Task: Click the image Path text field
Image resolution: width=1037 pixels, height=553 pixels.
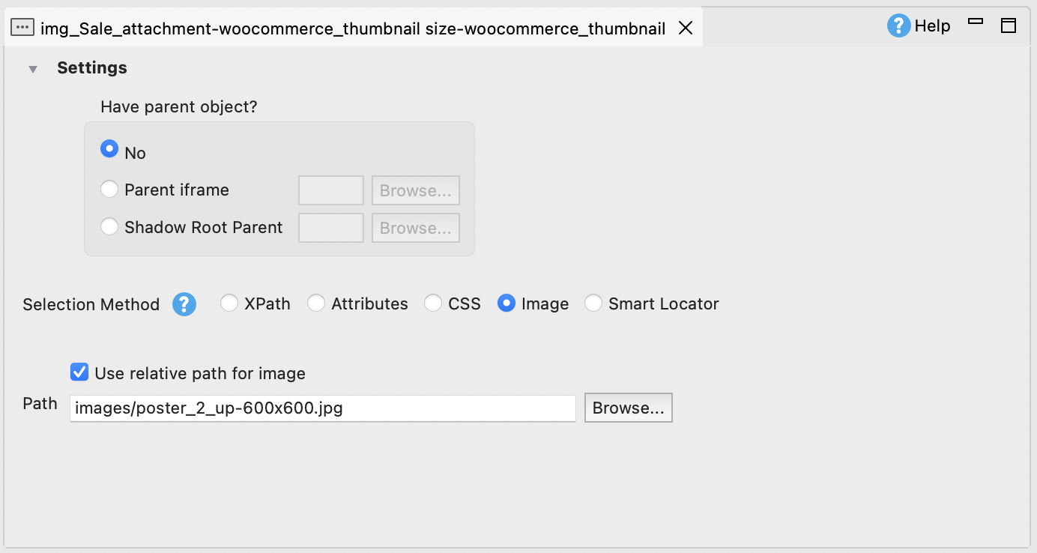Action: [322, 408]
